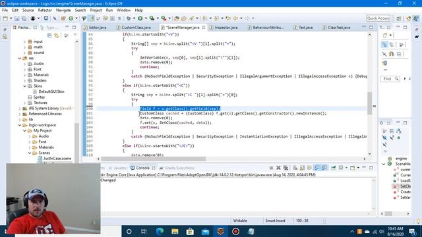The width and height of the screenshot is (422, 237).
Task: Click the Quick Access search box
Action: (378, 18)
